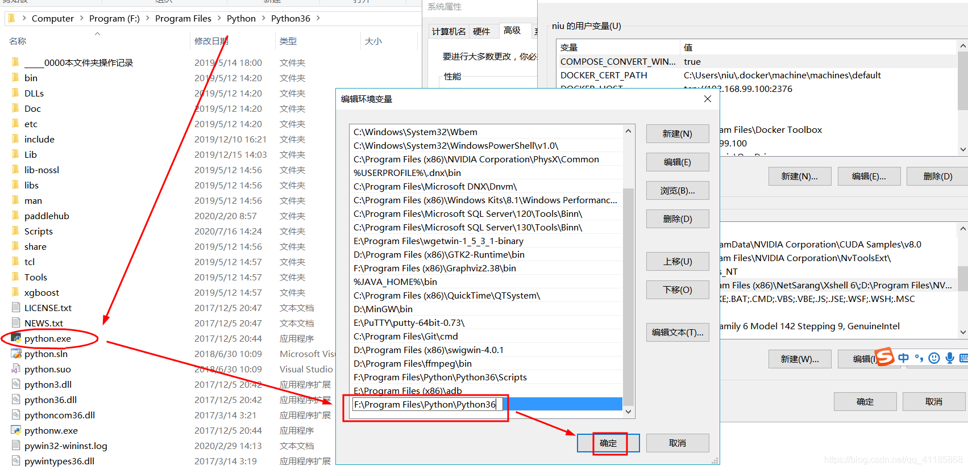
Task: Switch to the 计算机名 tab in System Properties
Action: [x=448, y=31]
